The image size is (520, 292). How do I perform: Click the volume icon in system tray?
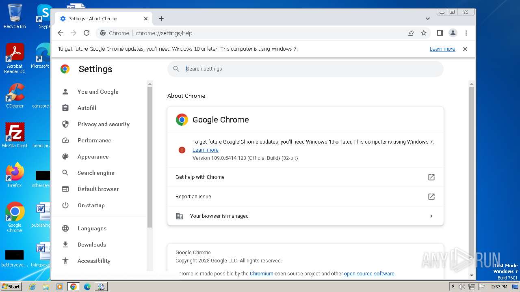tap(462, 287)
